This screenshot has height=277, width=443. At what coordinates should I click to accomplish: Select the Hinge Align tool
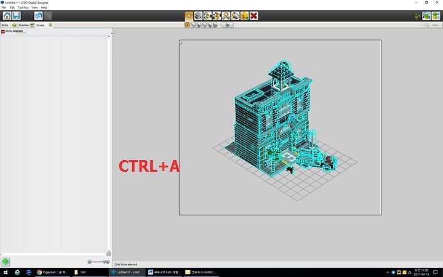[x=217, y=16]
